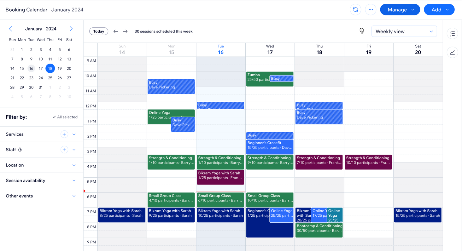Go to next week using the forward arrow
The image size is (462, 251).
[x=125, y=31]
